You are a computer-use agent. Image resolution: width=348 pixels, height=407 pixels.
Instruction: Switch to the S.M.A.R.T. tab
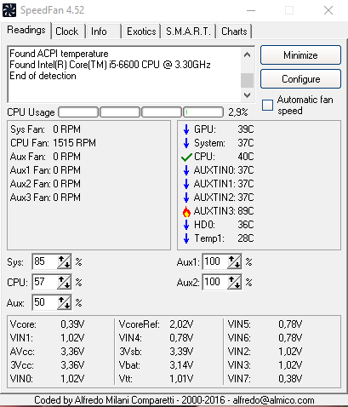tap(188, 32)
